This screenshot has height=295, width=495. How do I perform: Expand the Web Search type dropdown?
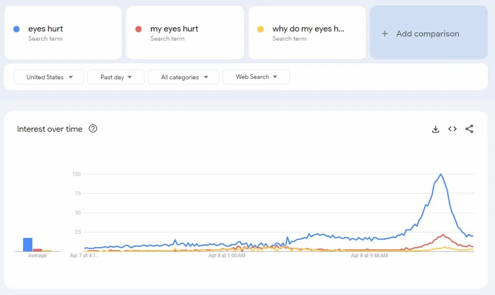point(256,77)
